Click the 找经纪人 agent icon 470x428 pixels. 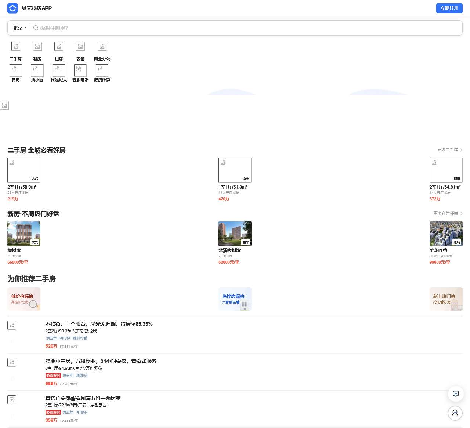coord(59,70)
